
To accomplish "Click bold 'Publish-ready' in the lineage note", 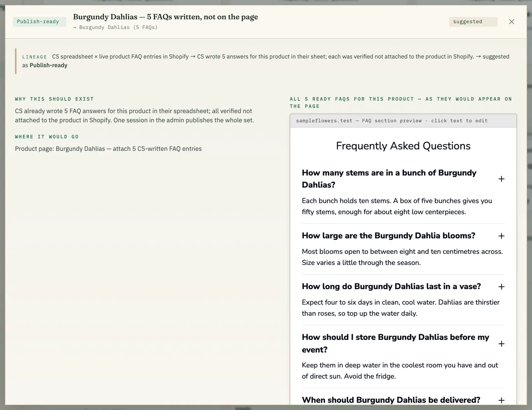I will [x=48, y=65].
